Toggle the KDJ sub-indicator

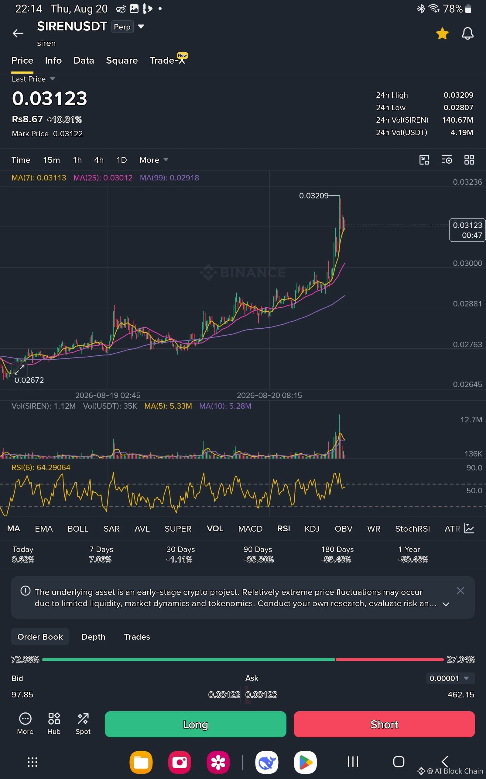click(312, 529)
